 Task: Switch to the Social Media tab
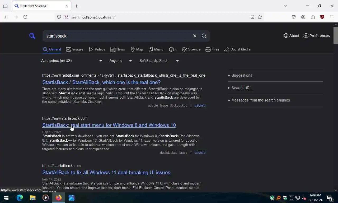coord(237,49)
